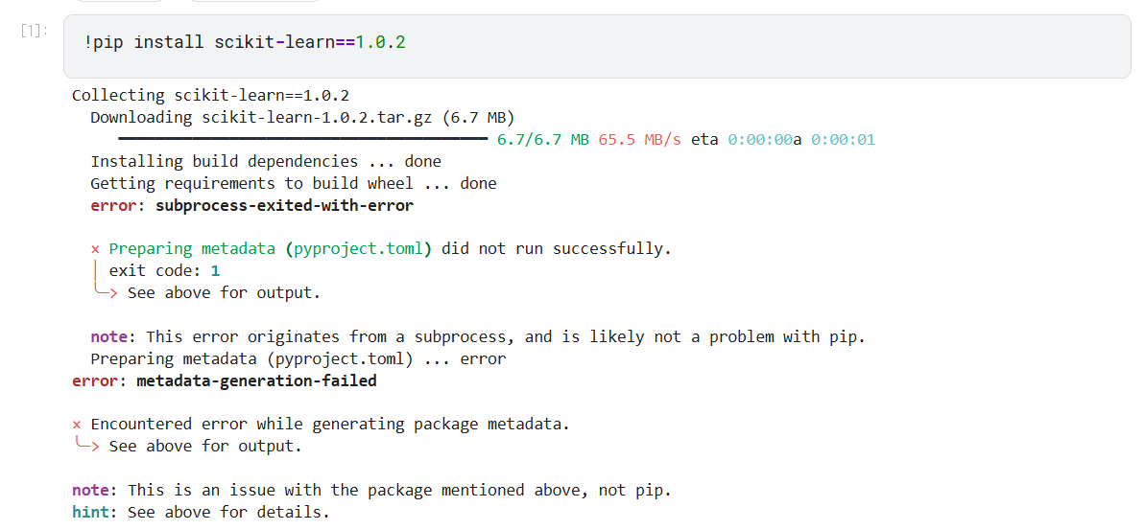Screen dimensions: 1145x530
Task: Click the red 65.5 MB/s download speed
Action: point(639,140)
